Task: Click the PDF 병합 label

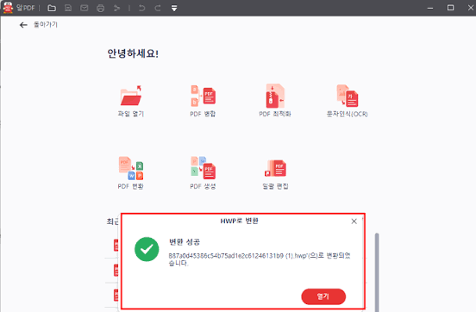Action: [x=203, y=114]
